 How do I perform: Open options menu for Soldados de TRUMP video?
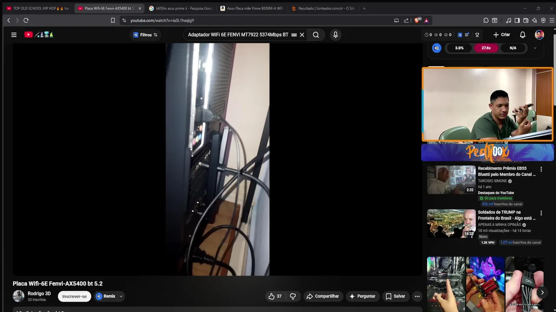tap(541, 213)
